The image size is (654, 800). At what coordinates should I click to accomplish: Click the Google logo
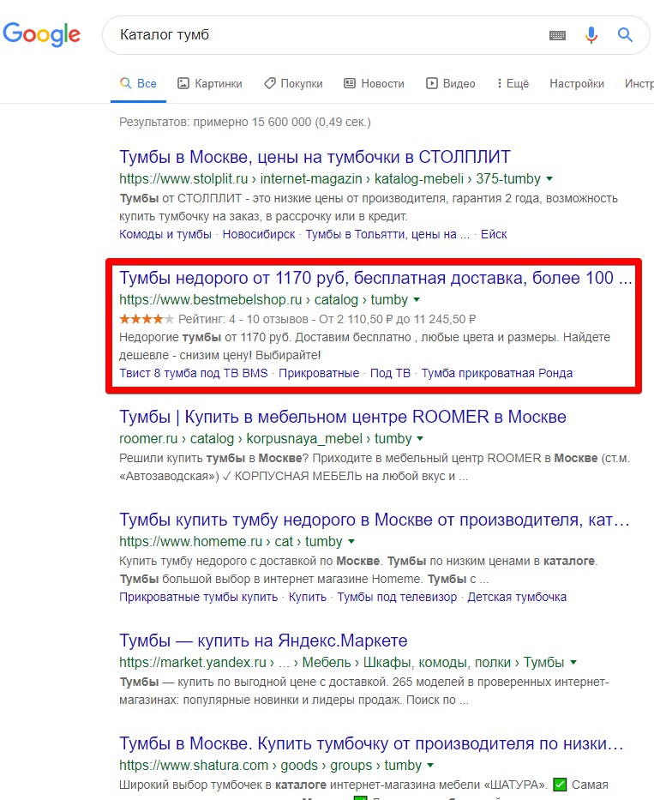pos(41,34)
